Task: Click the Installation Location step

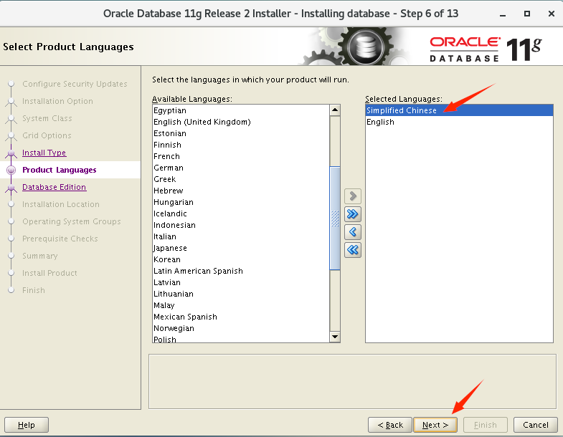Action: (x=61, y=204)
